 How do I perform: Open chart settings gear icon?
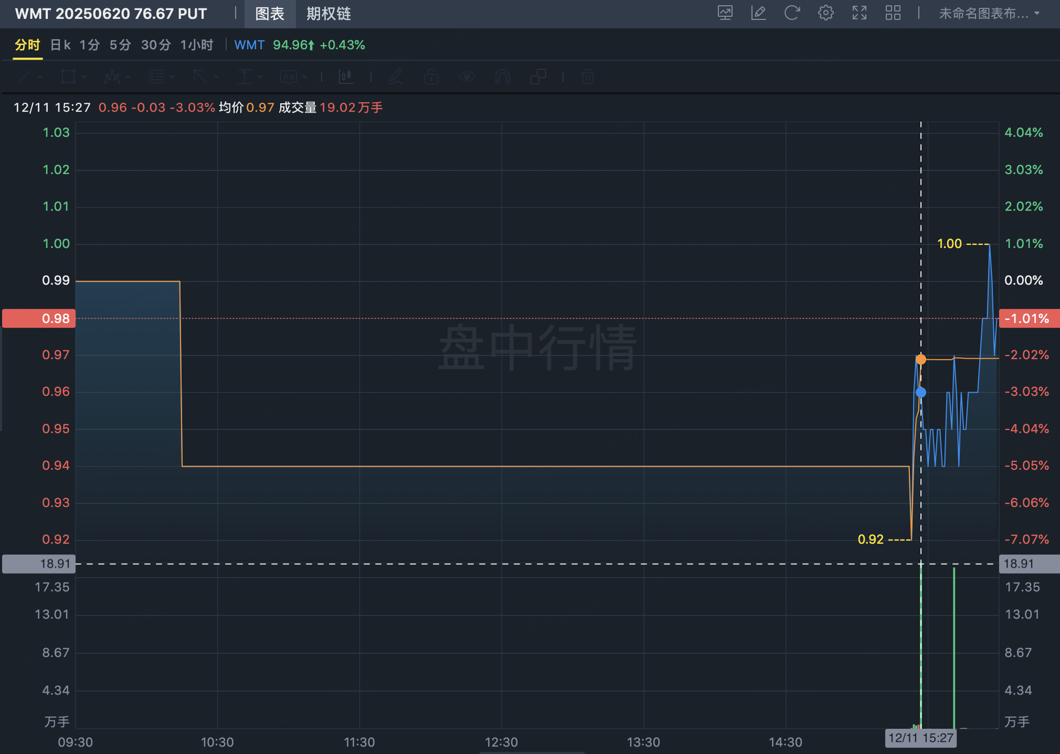click(825, 13)
